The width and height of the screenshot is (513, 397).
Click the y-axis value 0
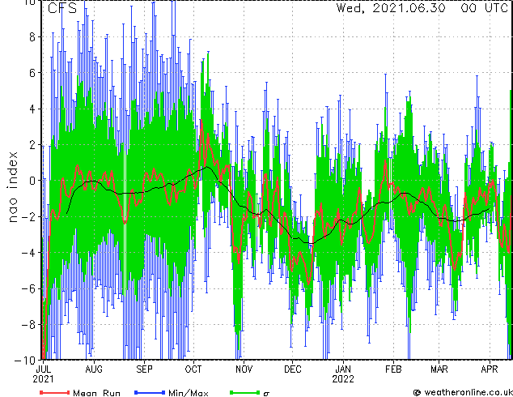tap(32, 181)
